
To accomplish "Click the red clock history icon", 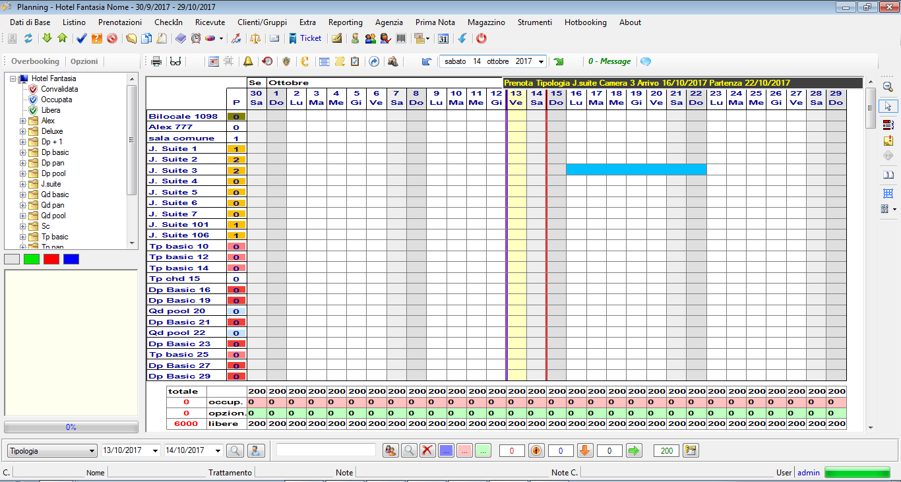I will point(267,61).
